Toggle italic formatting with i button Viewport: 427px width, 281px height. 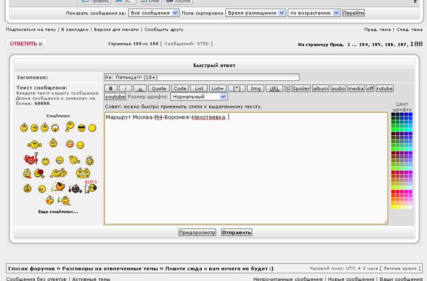(125, 88)
